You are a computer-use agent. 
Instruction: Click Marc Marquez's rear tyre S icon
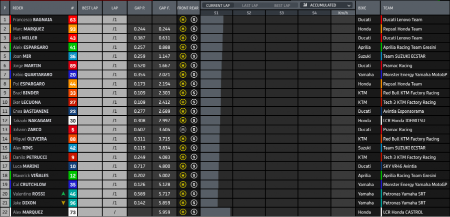pos(193,29)
